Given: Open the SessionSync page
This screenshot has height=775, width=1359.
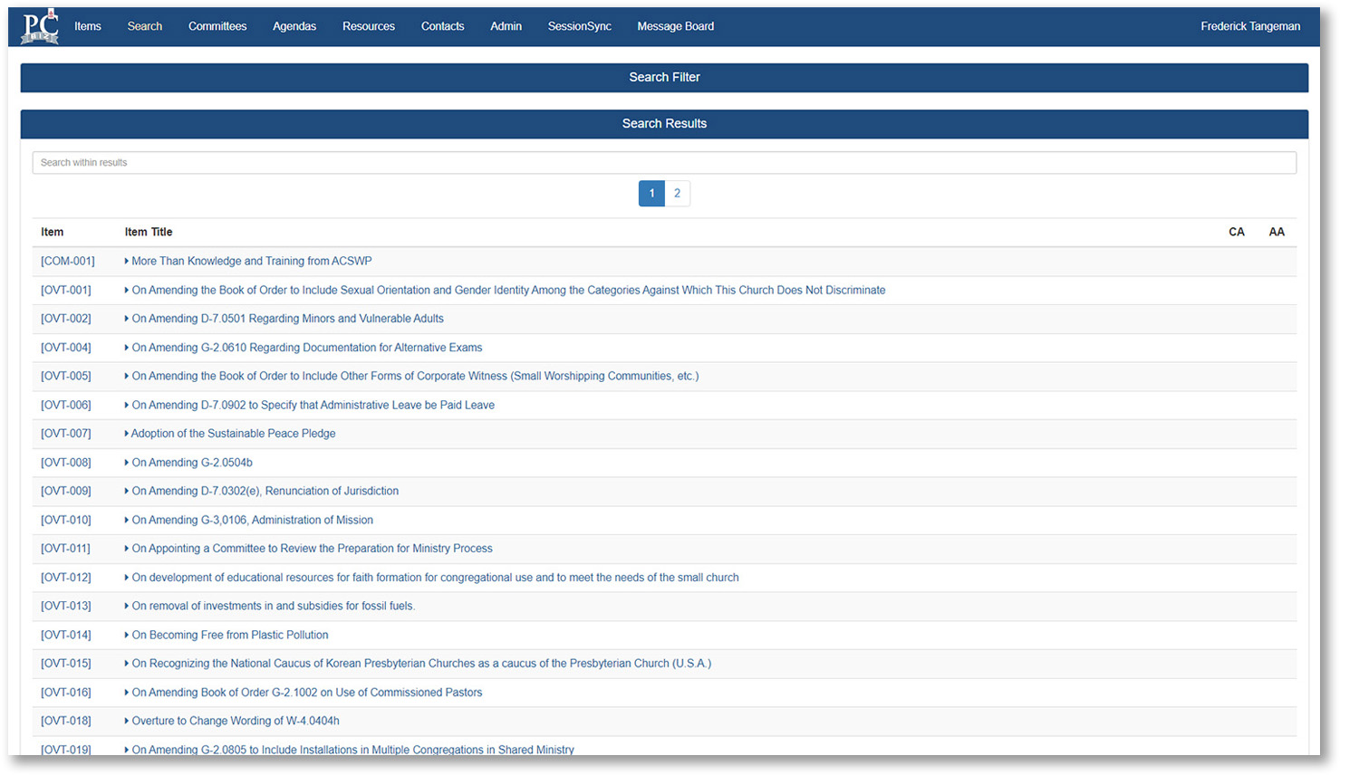Looking at the screenshot, I should tap(579, 26).
